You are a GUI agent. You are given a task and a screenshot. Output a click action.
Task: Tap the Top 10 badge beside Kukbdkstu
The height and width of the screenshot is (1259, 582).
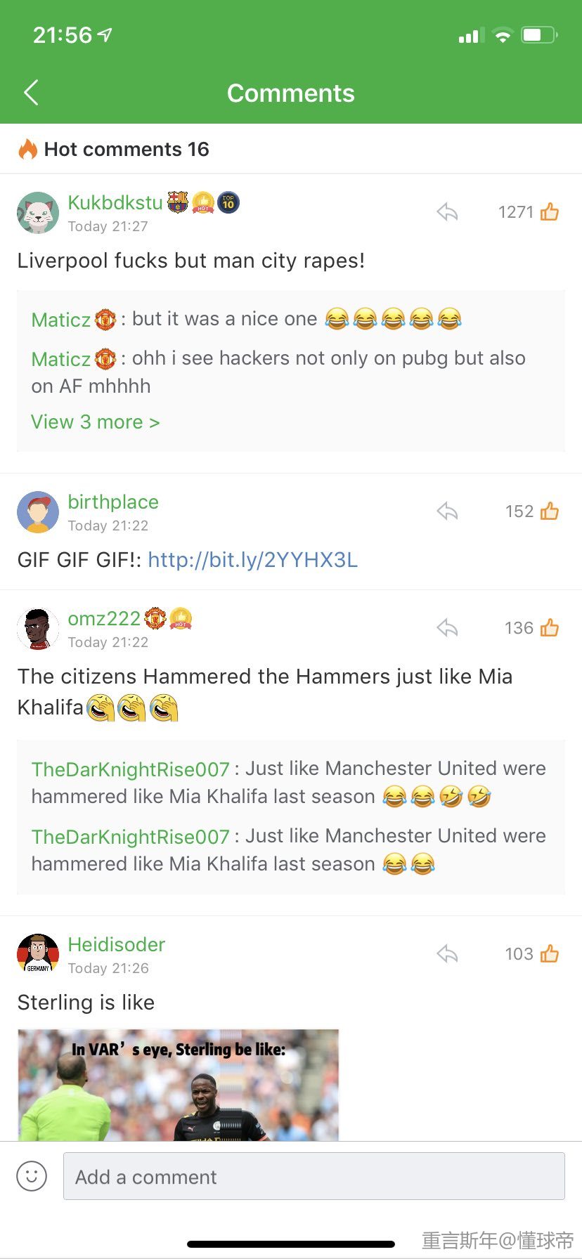[x=228, y=202]
